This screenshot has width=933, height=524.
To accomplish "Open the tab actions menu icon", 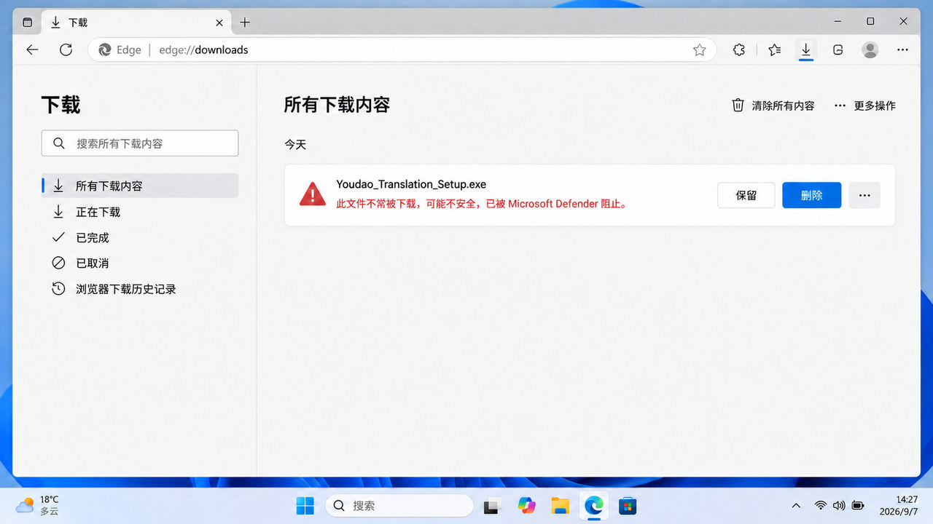I will point(28,23).
